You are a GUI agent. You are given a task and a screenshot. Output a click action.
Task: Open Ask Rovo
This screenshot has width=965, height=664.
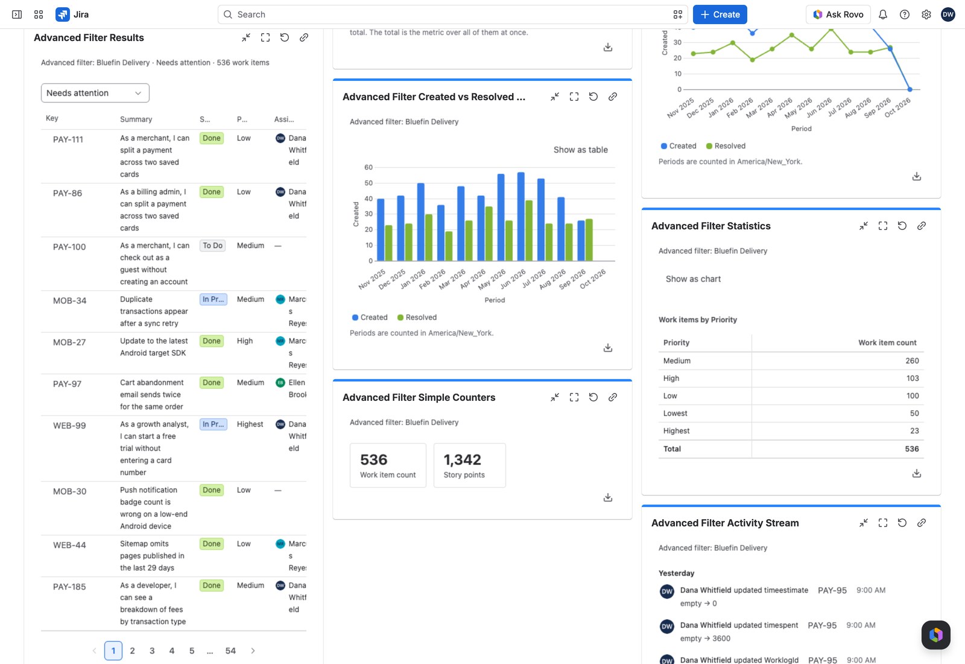(x=838, y=14)
